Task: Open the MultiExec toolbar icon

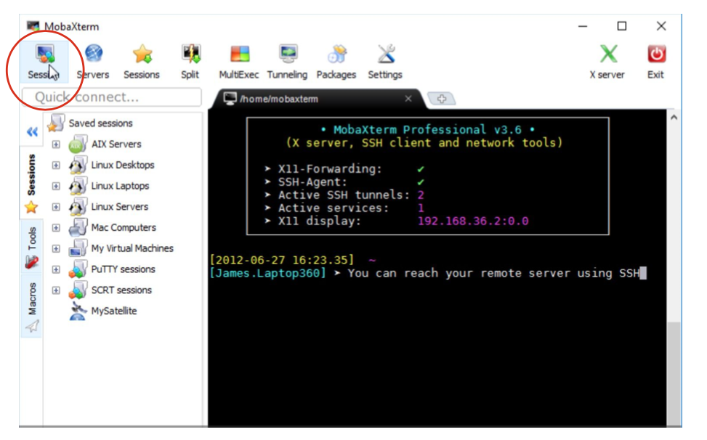Action: point(240,54)
